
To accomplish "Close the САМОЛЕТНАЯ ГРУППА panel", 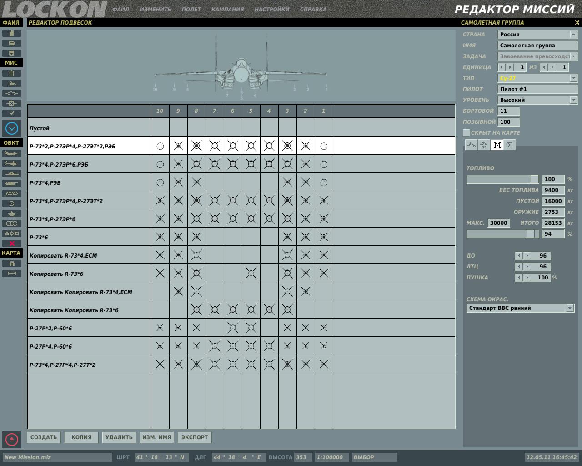I will [577, 22].
